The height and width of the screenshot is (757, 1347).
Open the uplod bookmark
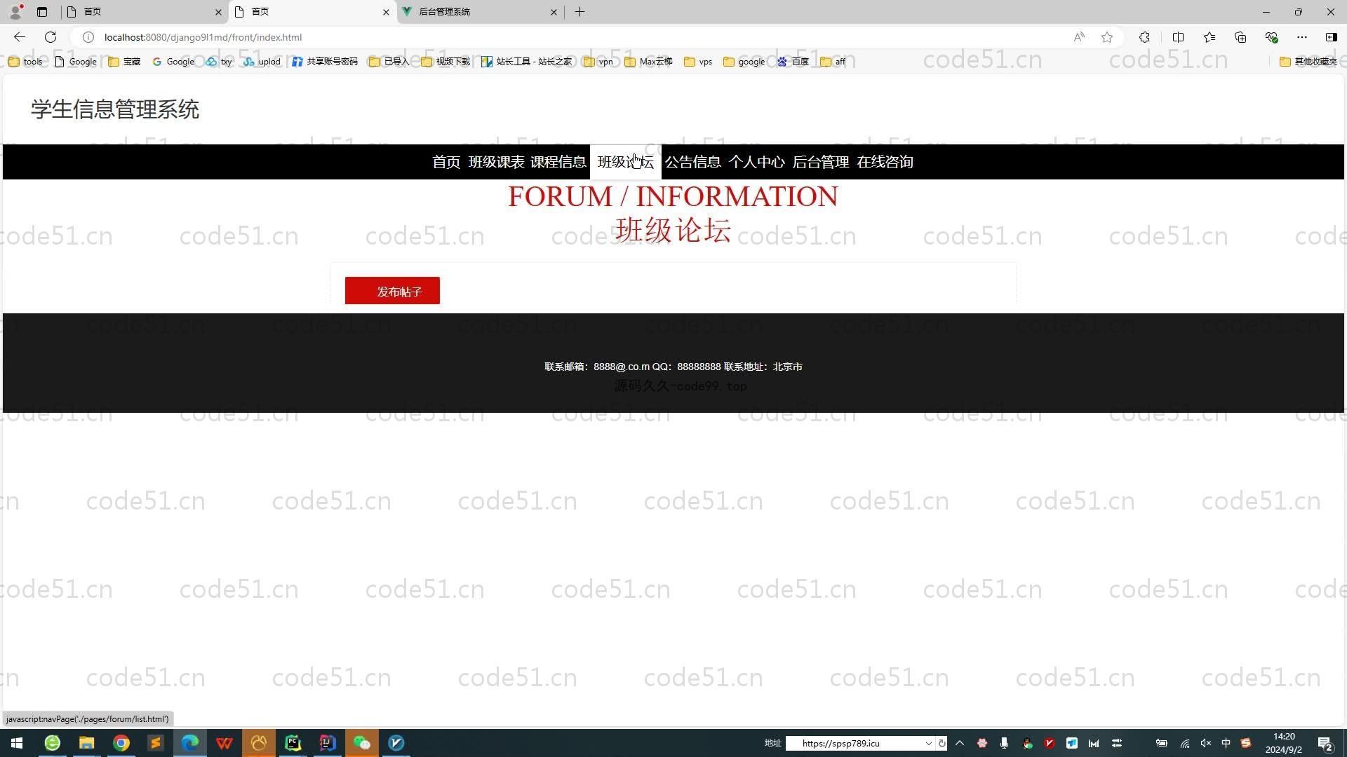[262, 62]
